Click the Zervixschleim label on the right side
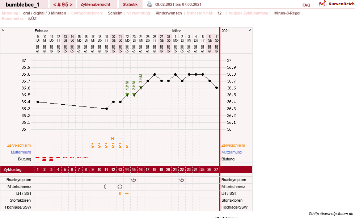This screenshot has height=218, width=355. point(233,146)
